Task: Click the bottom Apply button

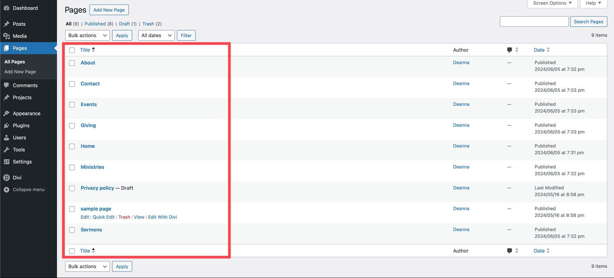Action: [122, 266]
